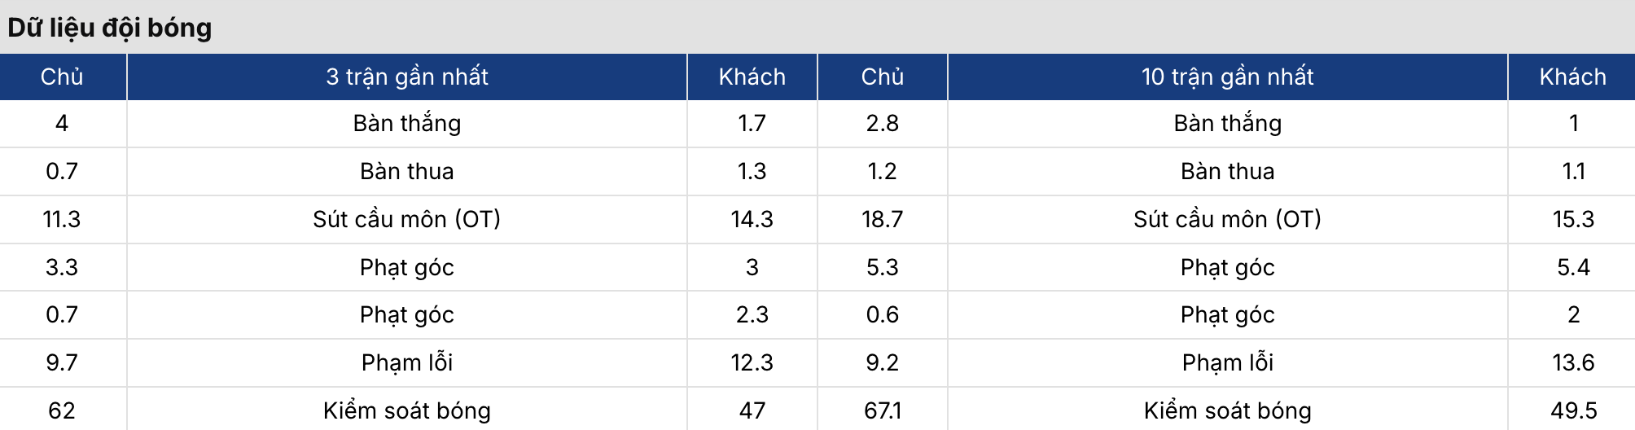Select "Sút cầu môn (OT)" under 3 trận gần nhất
This screenshot has height=430, width=1635.
pyautogui.click(x=407, y=219)
